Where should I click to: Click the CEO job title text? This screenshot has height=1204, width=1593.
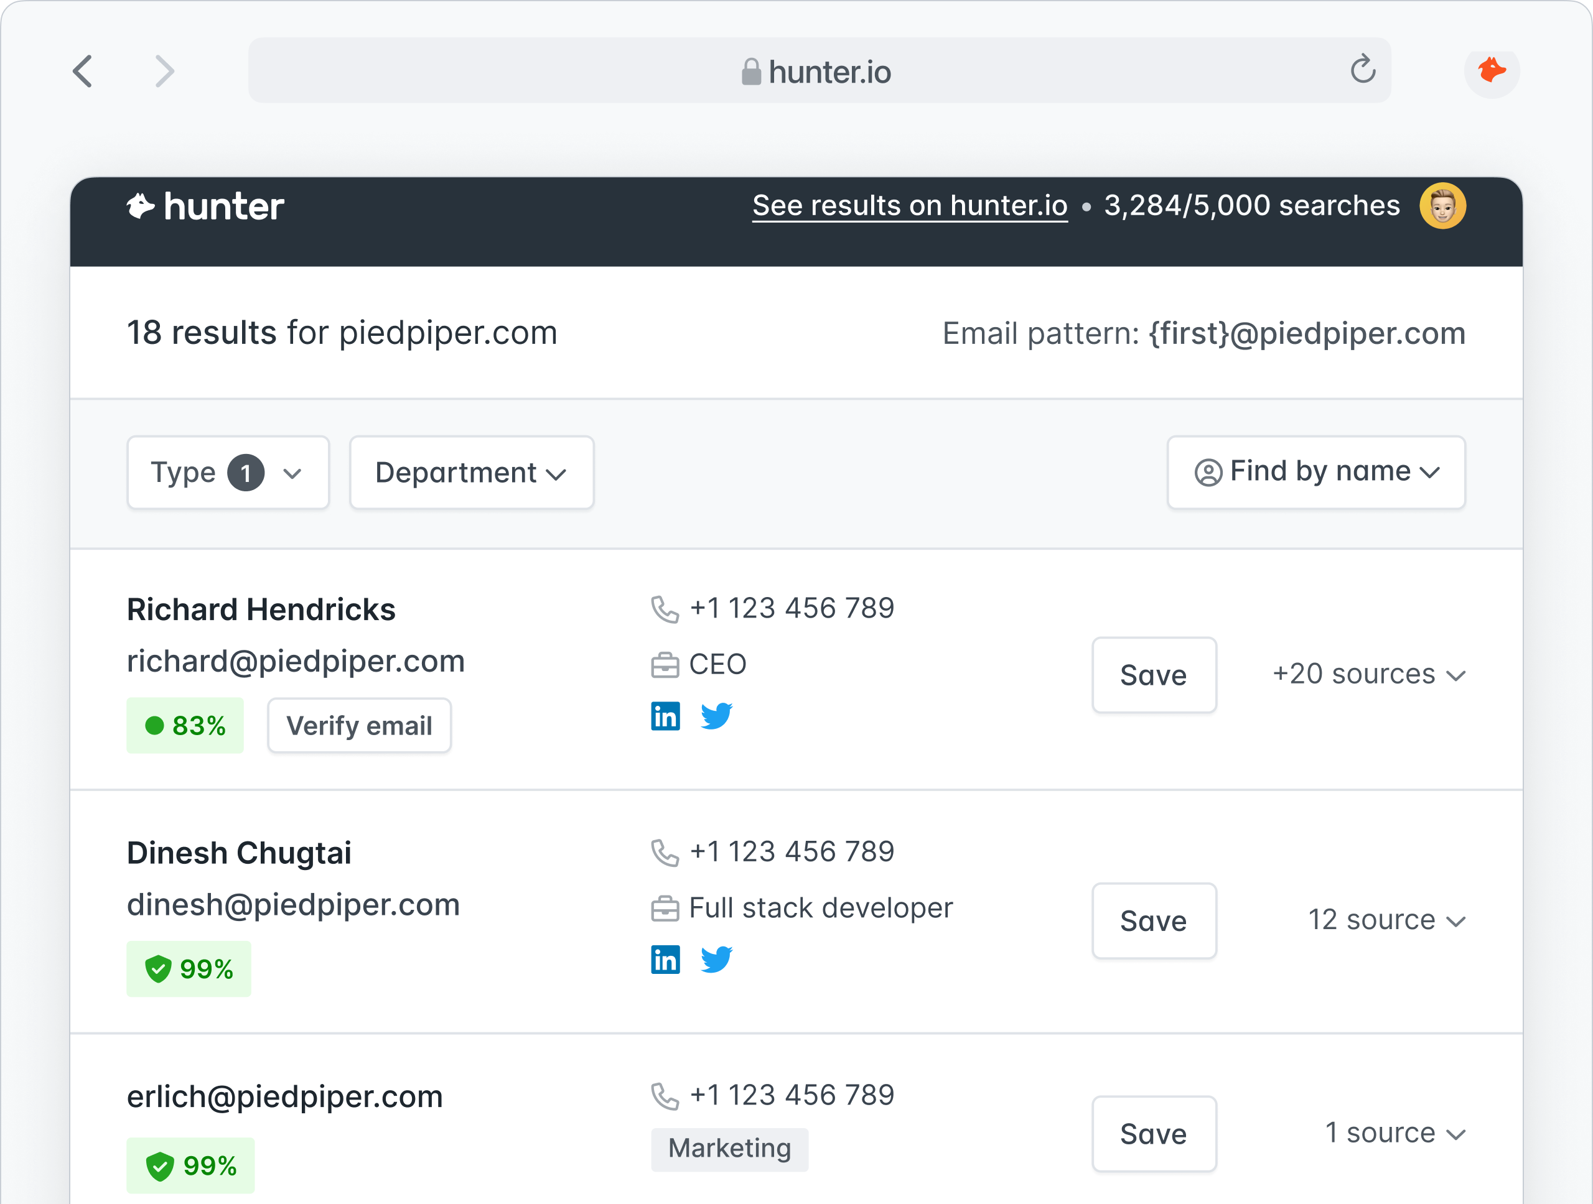point(717,664)
